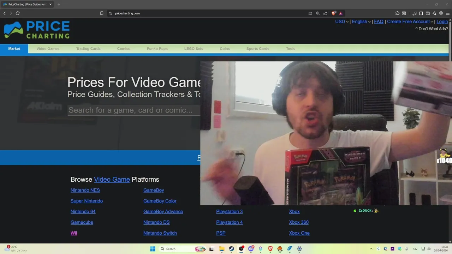452x254 pixels.
Task: Open Super Nintendo platform link
Action: [x=87, y=201]
